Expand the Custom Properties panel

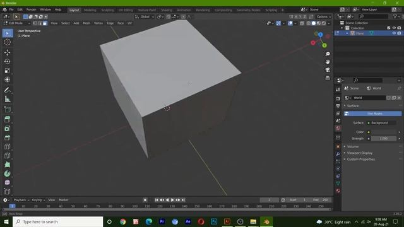[360, 160]
